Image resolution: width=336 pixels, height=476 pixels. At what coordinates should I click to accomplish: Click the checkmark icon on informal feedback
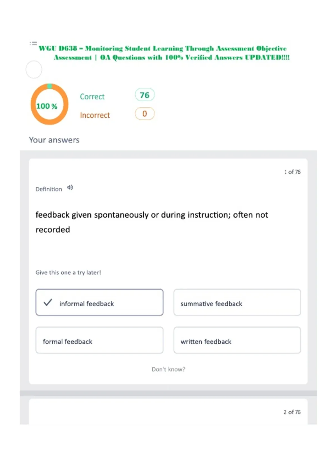tap(48, 302)
